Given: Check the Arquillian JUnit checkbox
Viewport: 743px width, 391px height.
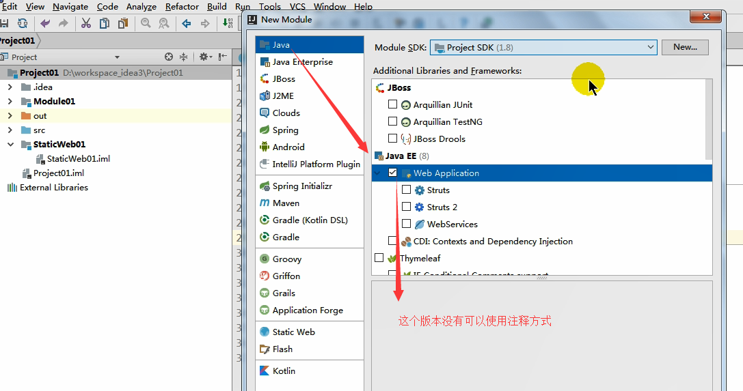Looking at the screenshot, I should 392,104.
